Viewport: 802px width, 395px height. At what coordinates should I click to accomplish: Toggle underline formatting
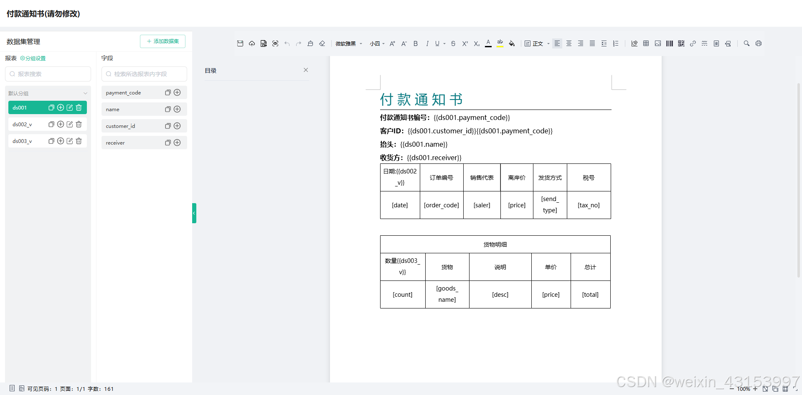(437, 43)
